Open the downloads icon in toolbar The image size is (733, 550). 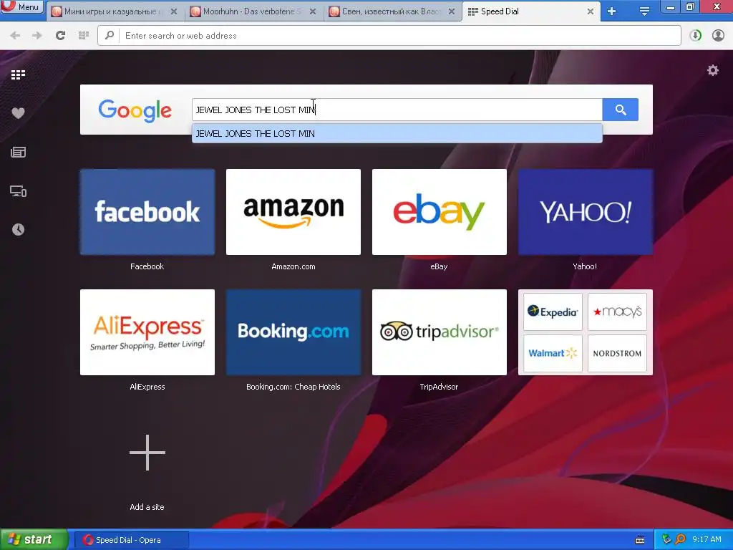[695, 36]
